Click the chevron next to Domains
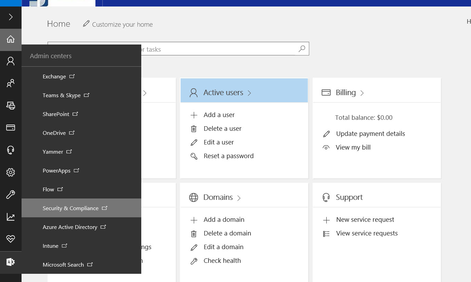This screenshot has height=282, width=471. point(239,198)
